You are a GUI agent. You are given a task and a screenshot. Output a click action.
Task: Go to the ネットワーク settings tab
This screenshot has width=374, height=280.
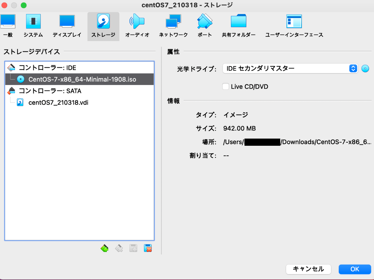173,26
